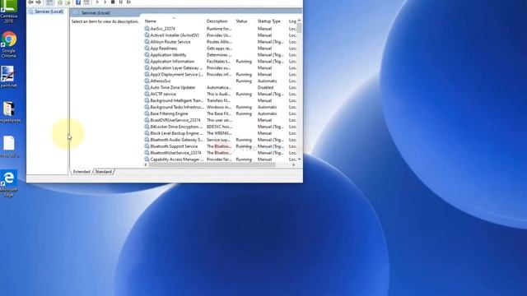
Task: Click the gear icon beside Auto Time Zone Updater
Action: [147, 87]
